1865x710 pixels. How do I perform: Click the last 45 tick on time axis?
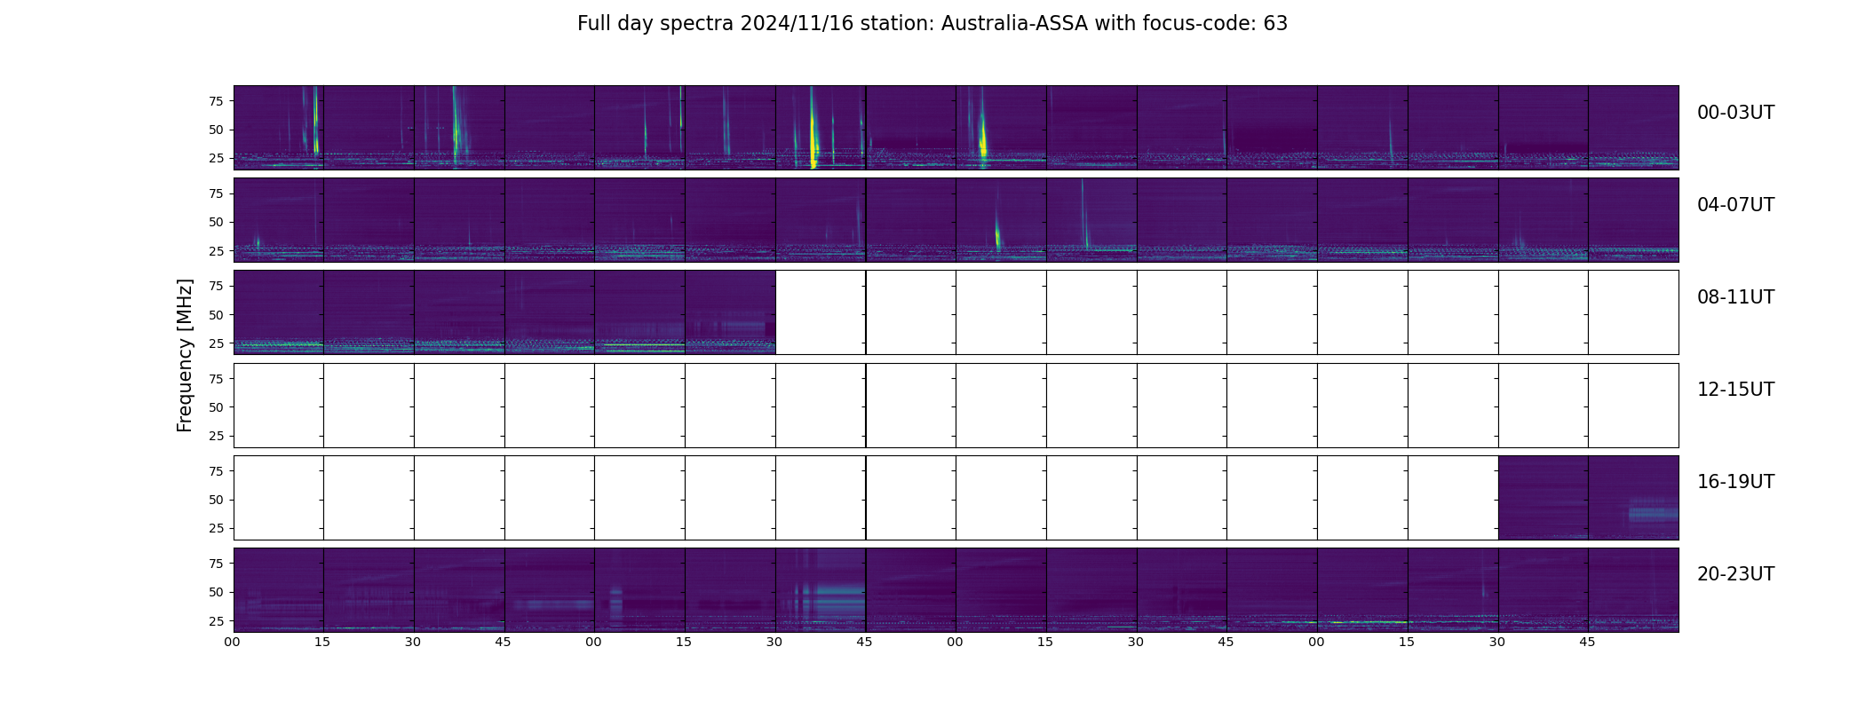click(x=1588, y=642)
